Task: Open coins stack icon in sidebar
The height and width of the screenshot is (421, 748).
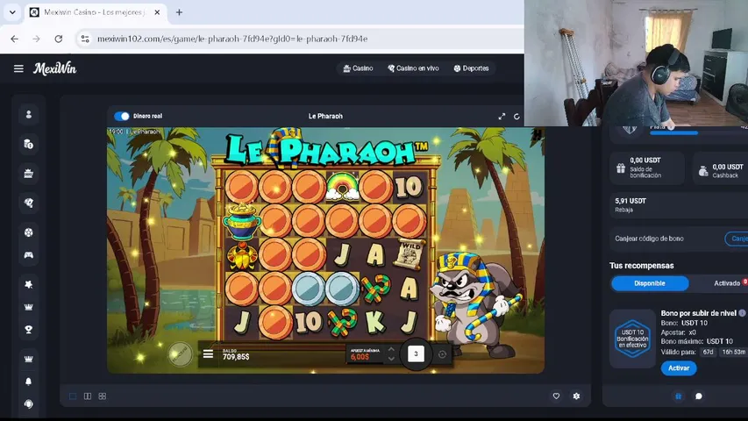Action: click(x=29, y=144)
